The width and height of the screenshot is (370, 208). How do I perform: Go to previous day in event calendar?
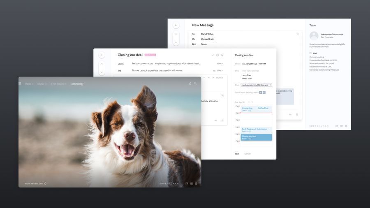pyautogui.click(x=249, y=102)
